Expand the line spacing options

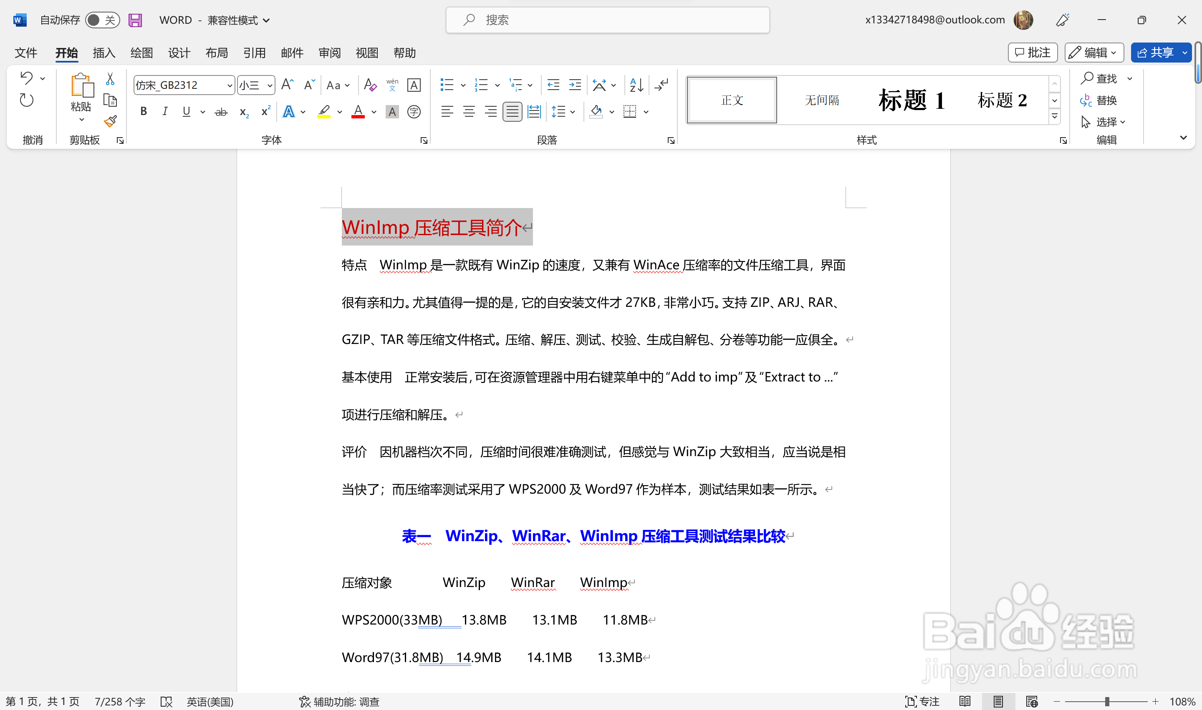573,112
